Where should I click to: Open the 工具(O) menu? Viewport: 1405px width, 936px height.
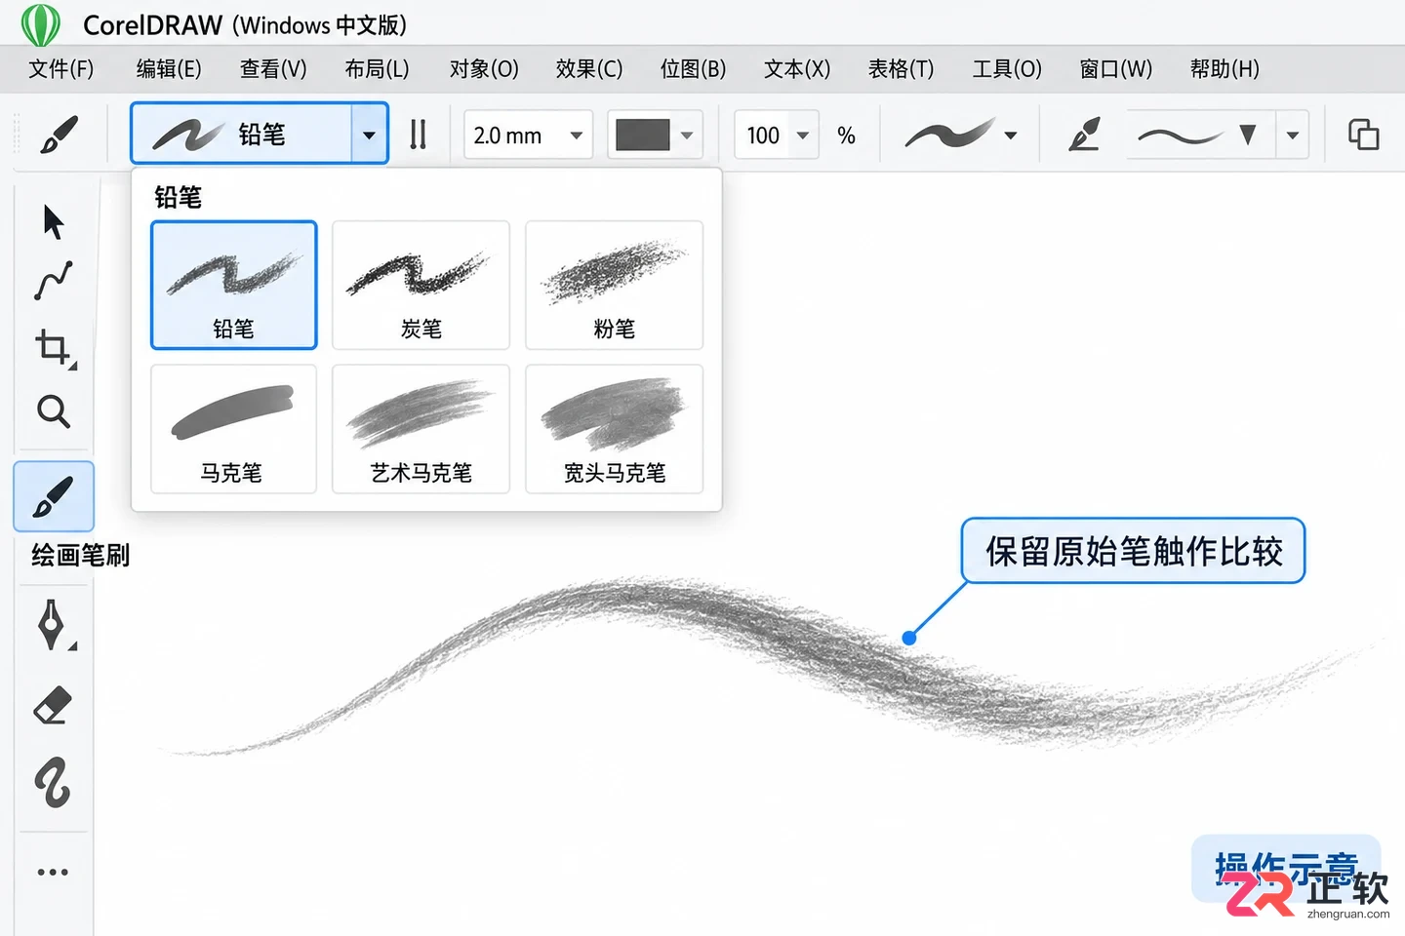(x=1007, y=69)
